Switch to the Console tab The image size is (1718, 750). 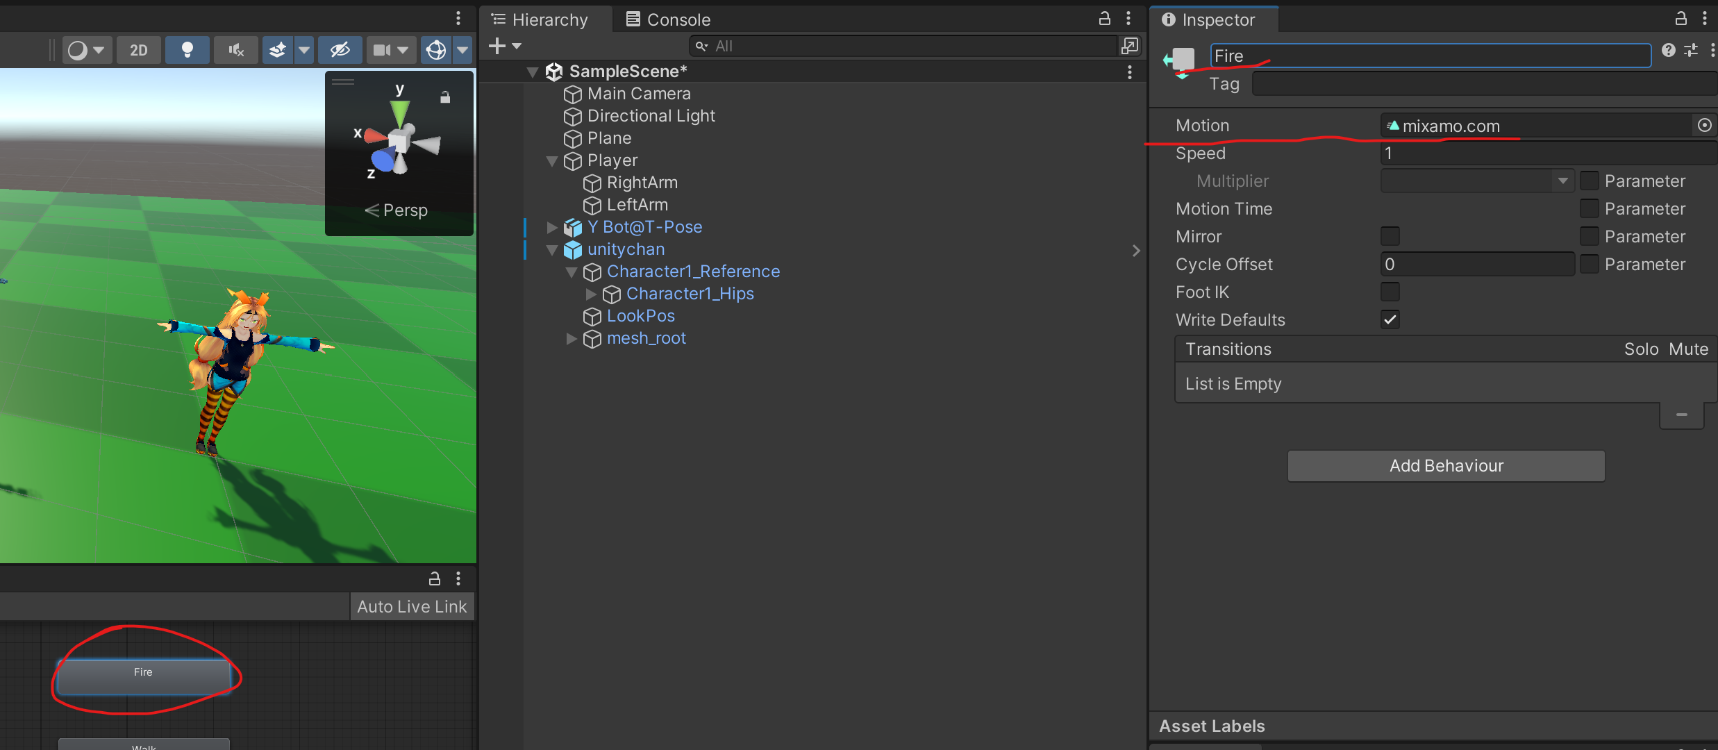click(668, 19)
